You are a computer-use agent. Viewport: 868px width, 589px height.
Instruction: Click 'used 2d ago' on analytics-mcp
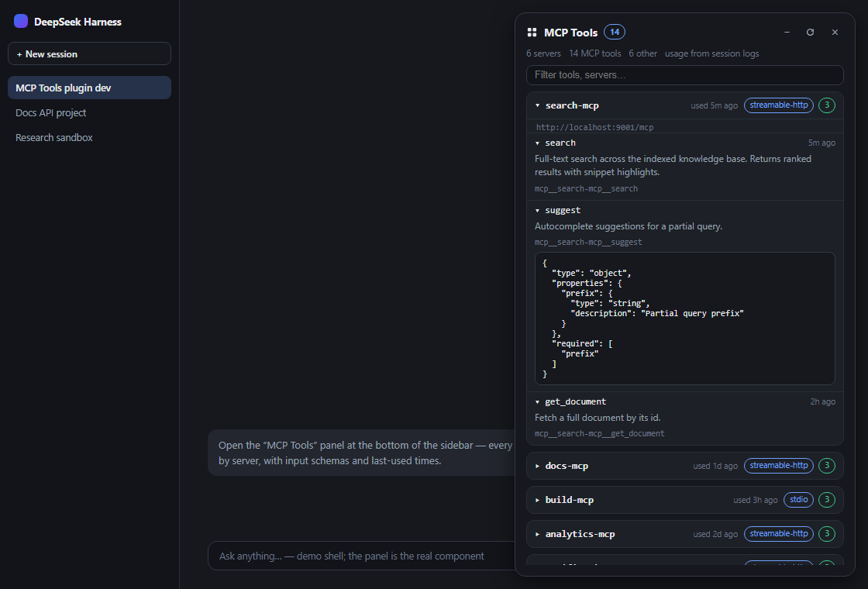tap(715, 534)
